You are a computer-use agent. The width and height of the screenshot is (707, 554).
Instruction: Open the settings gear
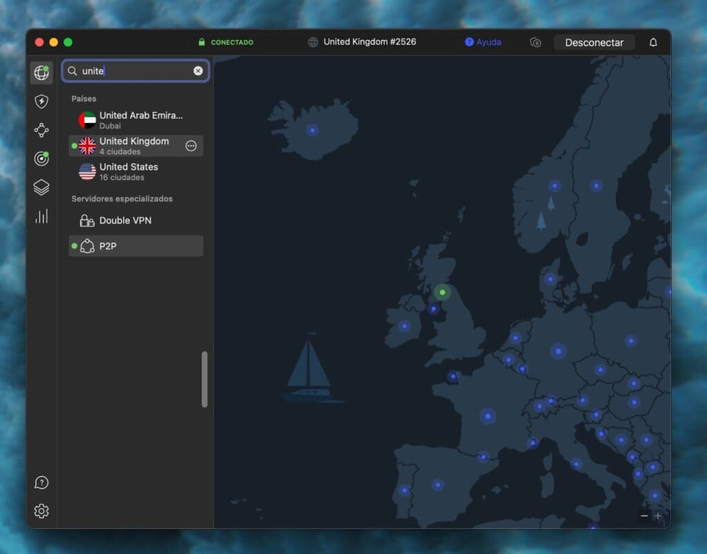(x=41, y=511)
